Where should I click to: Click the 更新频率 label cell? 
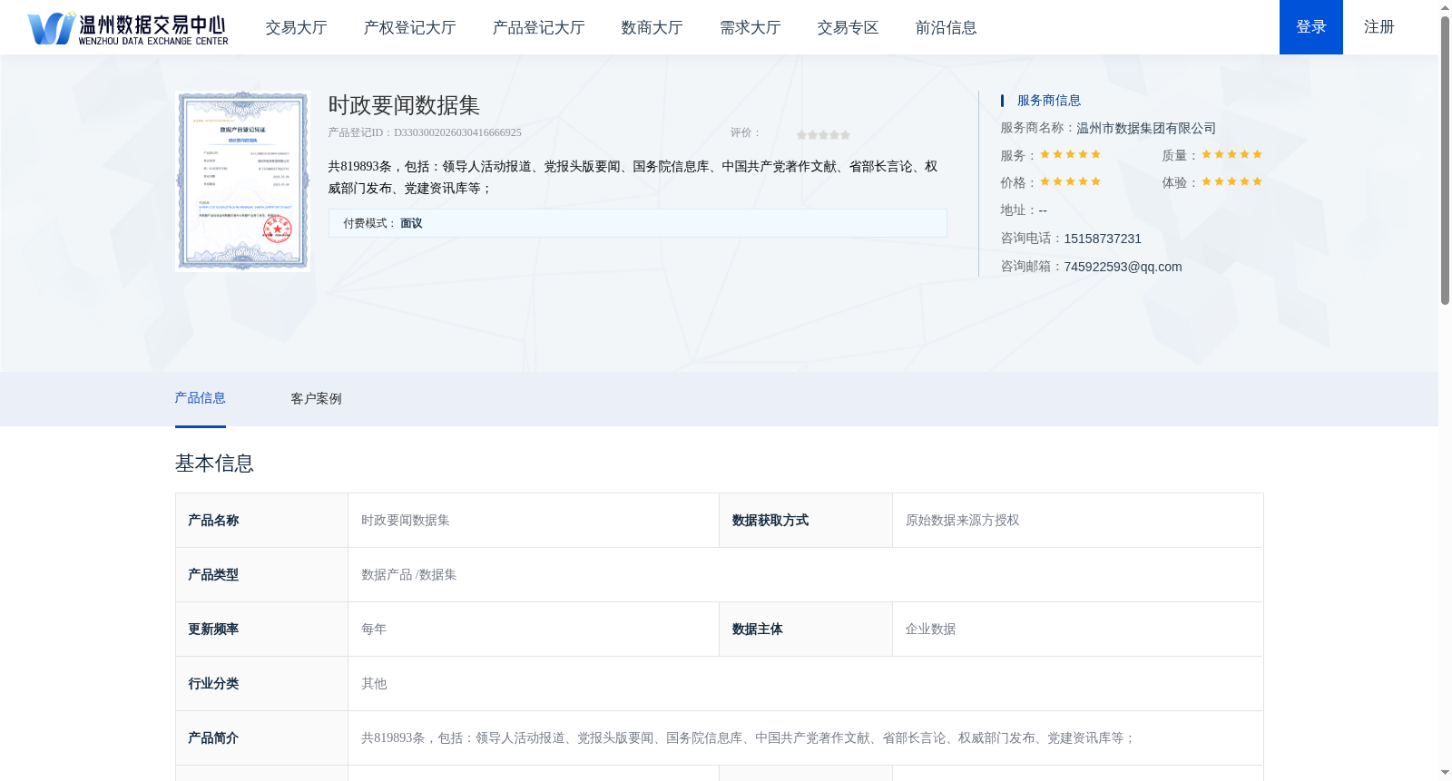[x=261, y=630]
